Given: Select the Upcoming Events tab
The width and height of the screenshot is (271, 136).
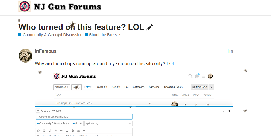Looking at the screenshot, I should coord(173,87).
